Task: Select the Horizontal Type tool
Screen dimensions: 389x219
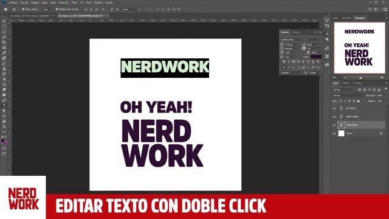Action: tap(4, 105)
